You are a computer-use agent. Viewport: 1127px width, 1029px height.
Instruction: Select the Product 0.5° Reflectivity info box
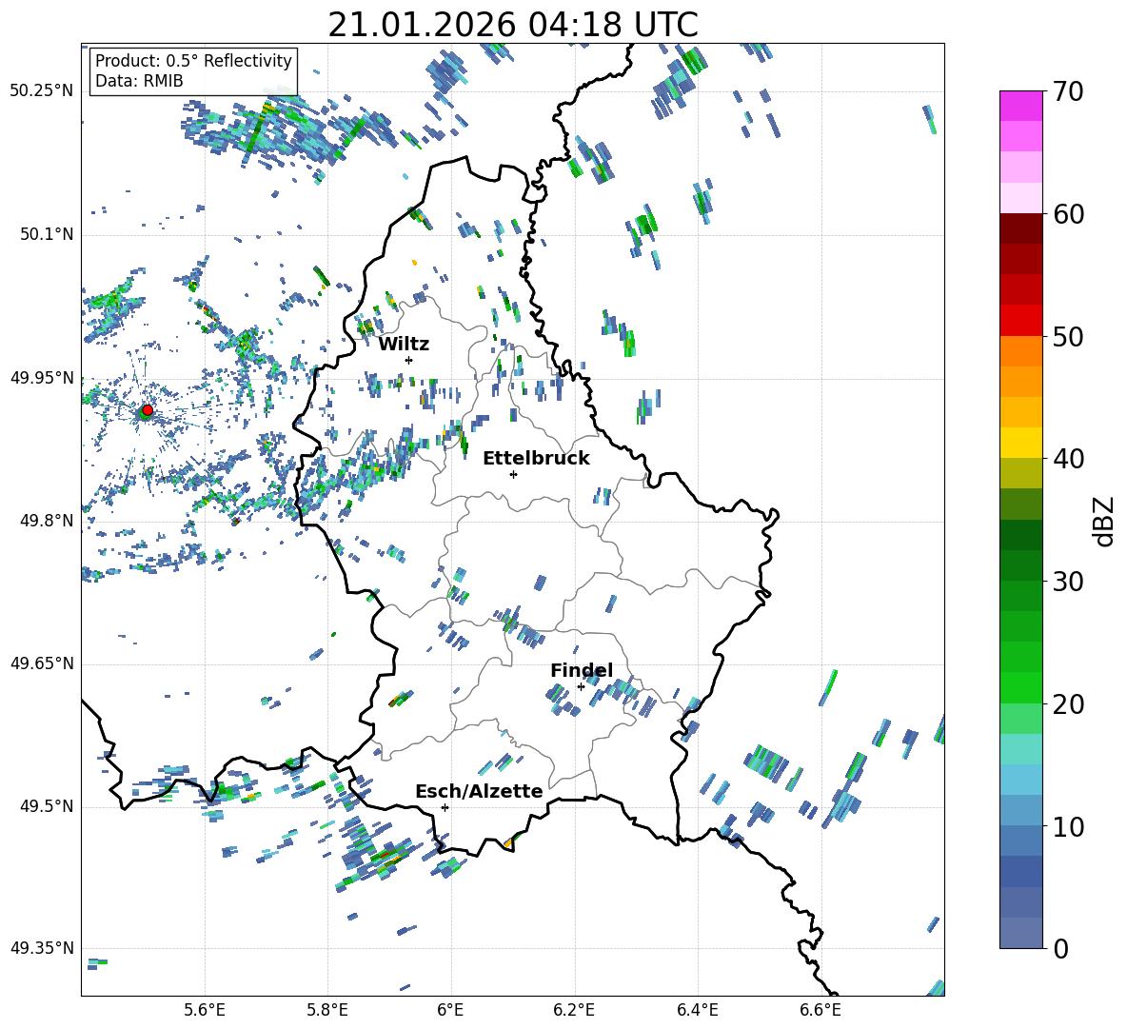click(193, 71)
